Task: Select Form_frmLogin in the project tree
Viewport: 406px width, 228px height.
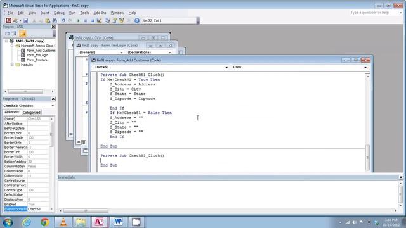Action: tap(37, 55)
